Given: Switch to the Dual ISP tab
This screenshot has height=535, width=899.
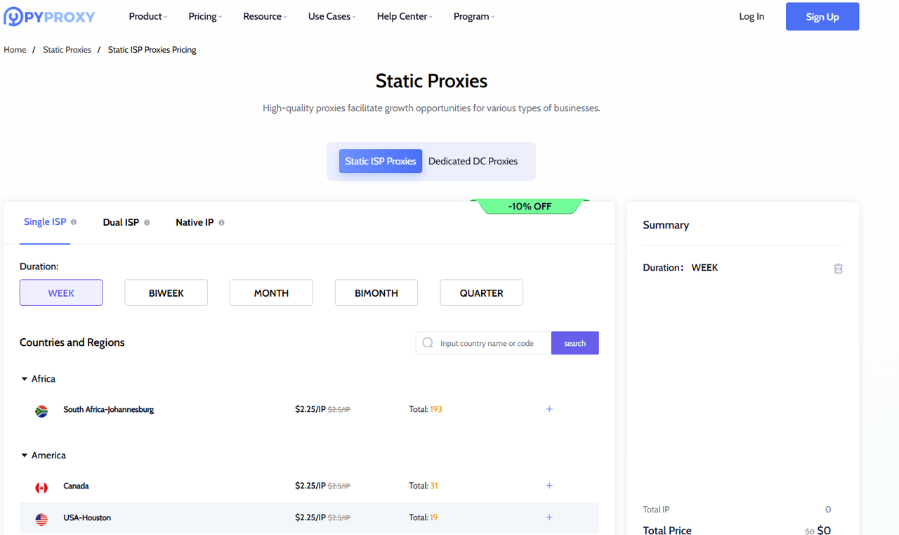Looking at the screenshot, I should tap(121, 221).
